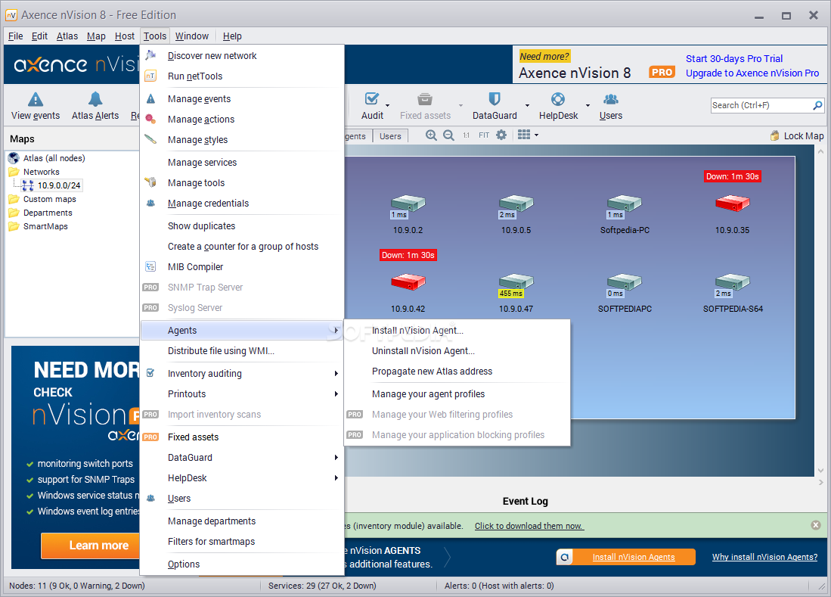Open Options in Tools menu
The image size is (831, 597).
(242, 564)
